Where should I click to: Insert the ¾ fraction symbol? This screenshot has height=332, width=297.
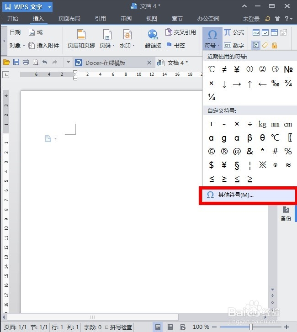[x=288, y=84]
